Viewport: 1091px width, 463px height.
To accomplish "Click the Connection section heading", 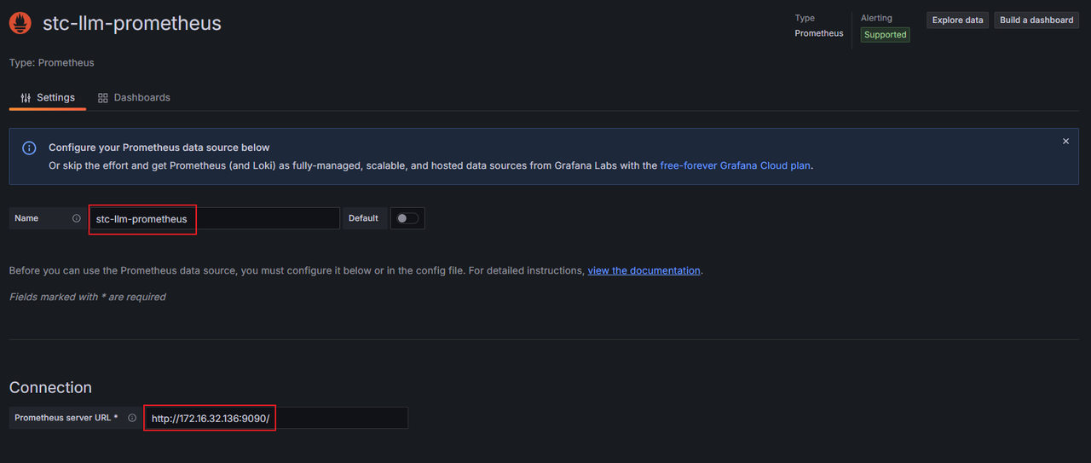I will [50, 387].
